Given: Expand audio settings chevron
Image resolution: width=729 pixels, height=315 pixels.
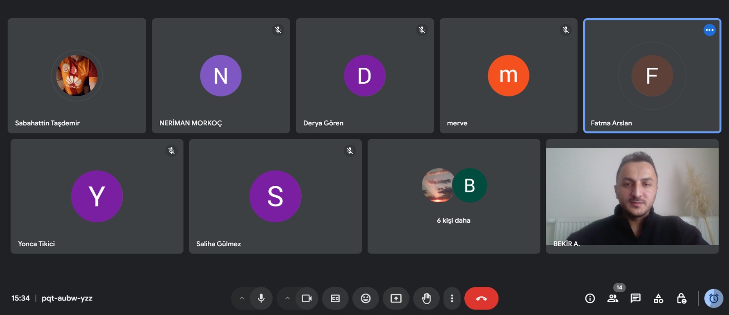Looking at the screenshot, I should (x=242, y=298).
